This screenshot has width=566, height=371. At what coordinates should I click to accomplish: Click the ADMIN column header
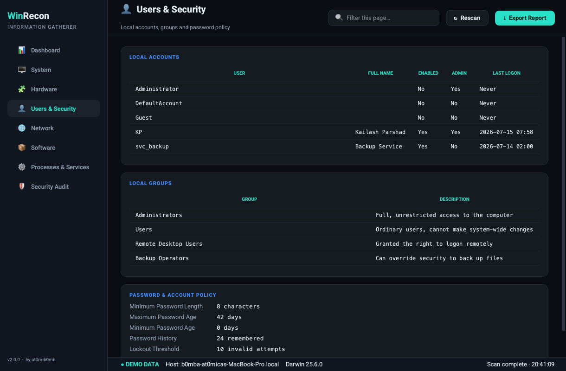[x=459, y=73]
